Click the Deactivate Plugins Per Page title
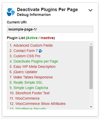This screenshot has width=100, height=119. point(47,10)
